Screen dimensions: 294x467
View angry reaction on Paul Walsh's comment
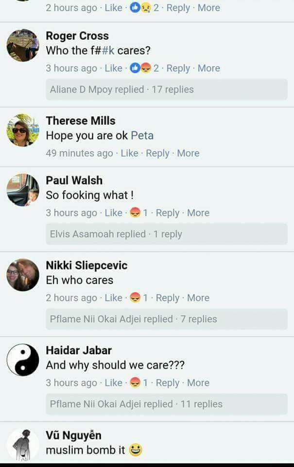[x=138, y=213]
